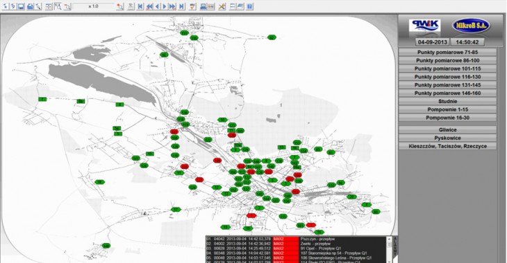Click green map marker 7 at far left

click(42, 99)
